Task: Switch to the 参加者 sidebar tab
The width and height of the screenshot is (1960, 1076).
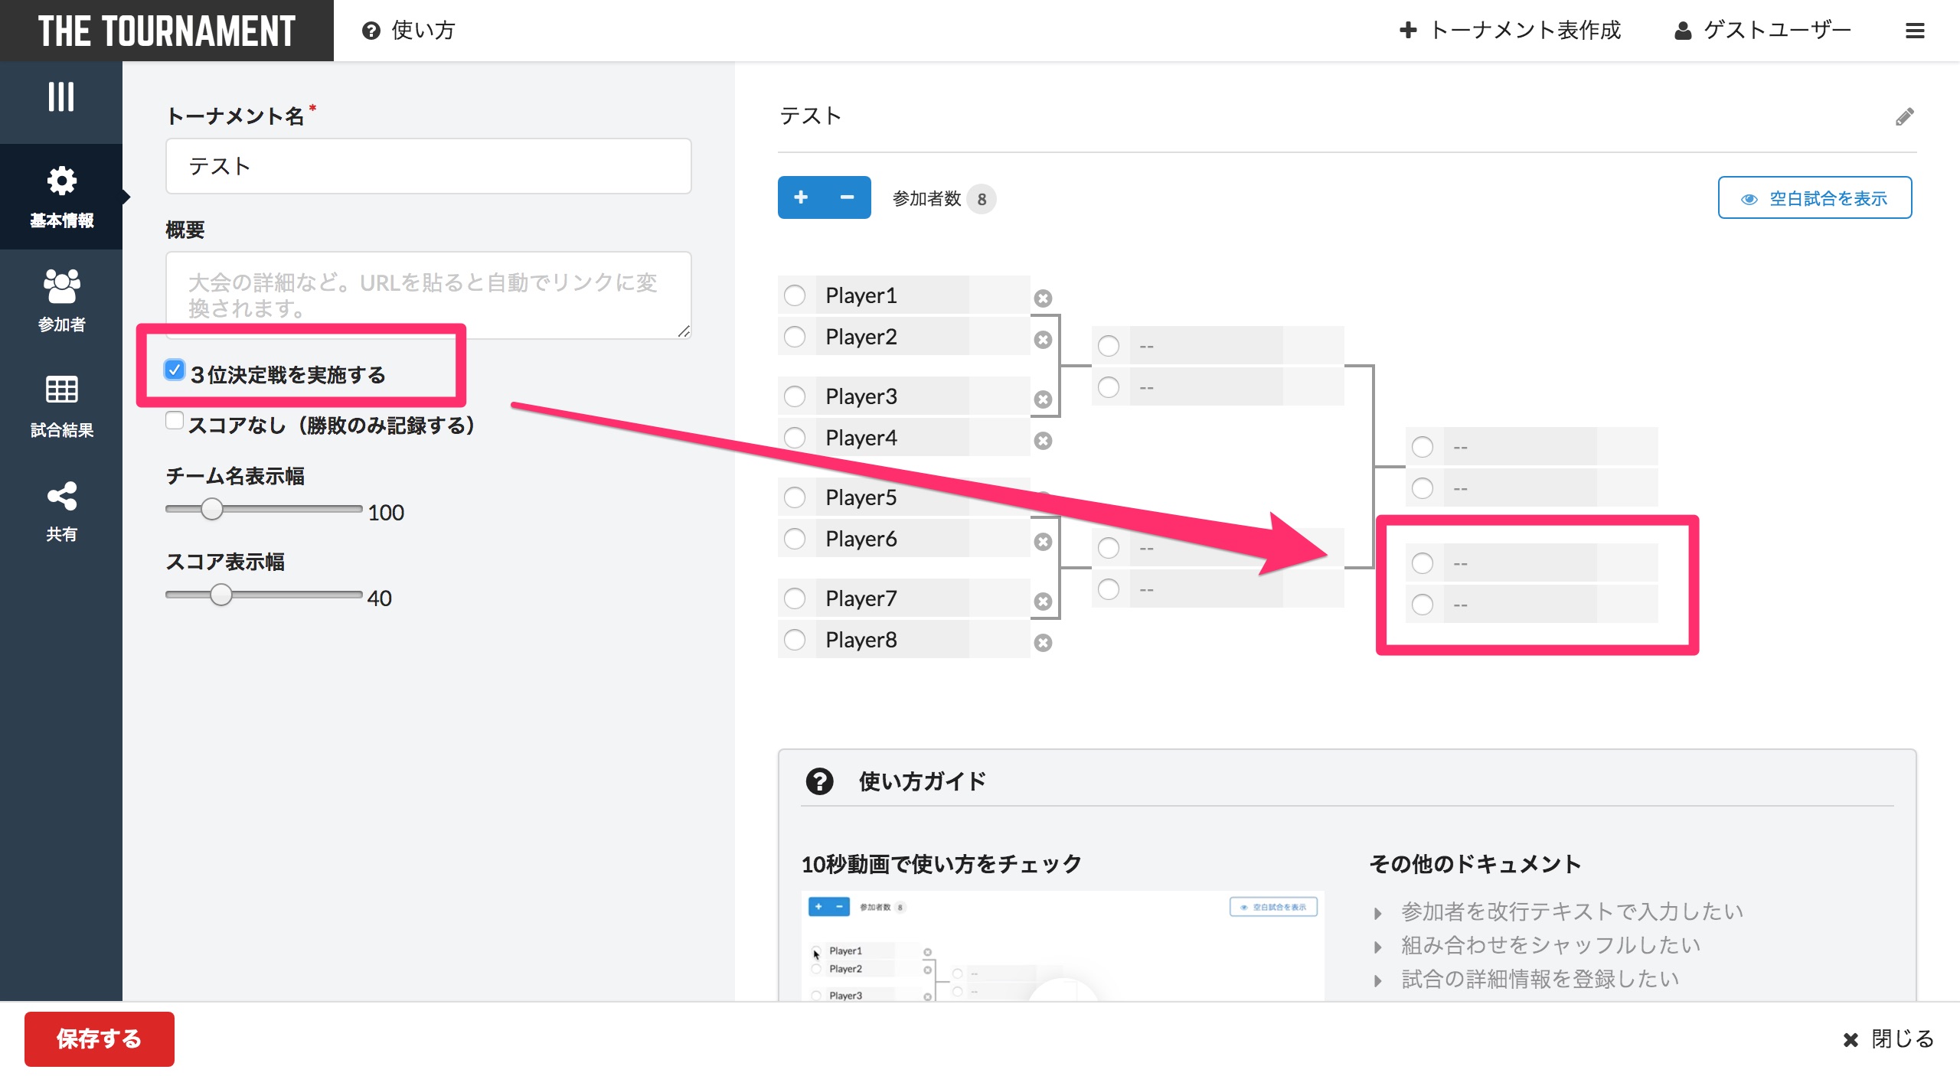Action: pyautogui.click(x=61, y=301)
